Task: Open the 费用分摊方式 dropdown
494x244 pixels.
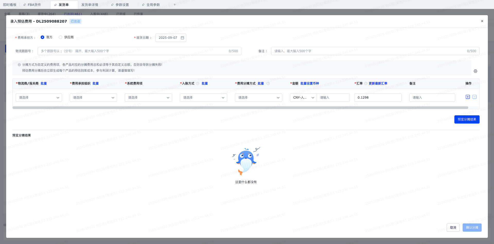Action: (259, 98)
